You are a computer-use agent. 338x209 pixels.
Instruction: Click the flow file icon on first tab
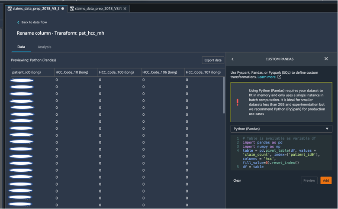10,9
